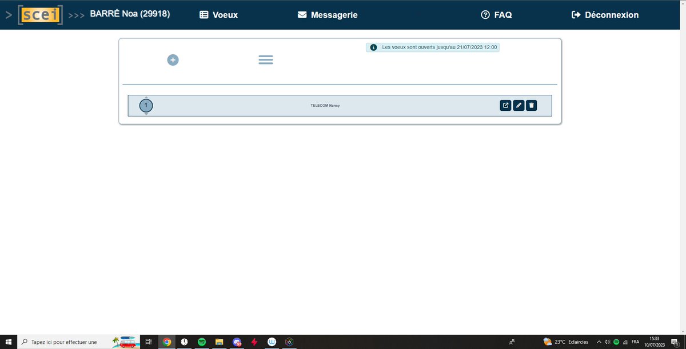Open File Explorer from the taskbar

tap(219, 342)
